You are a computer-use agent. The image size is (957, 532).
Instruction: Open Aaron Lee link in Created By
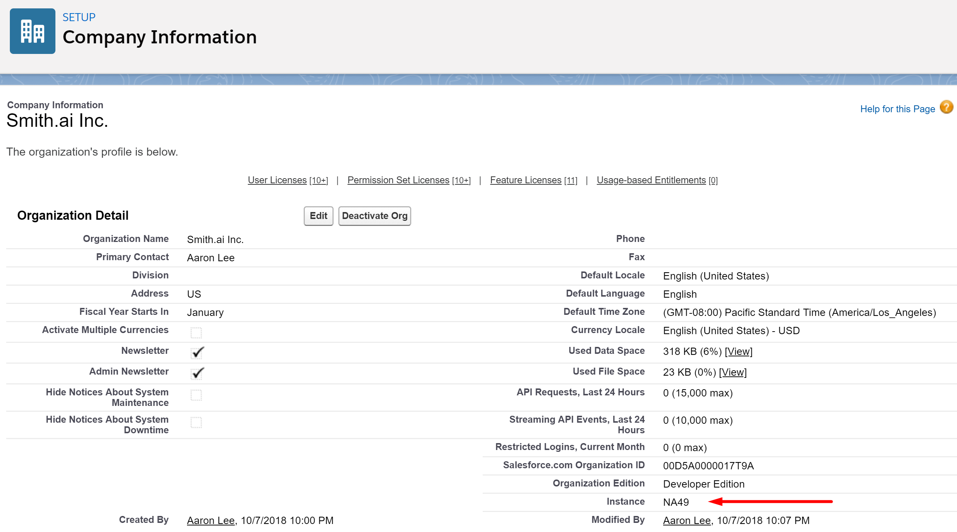[211, 520]
